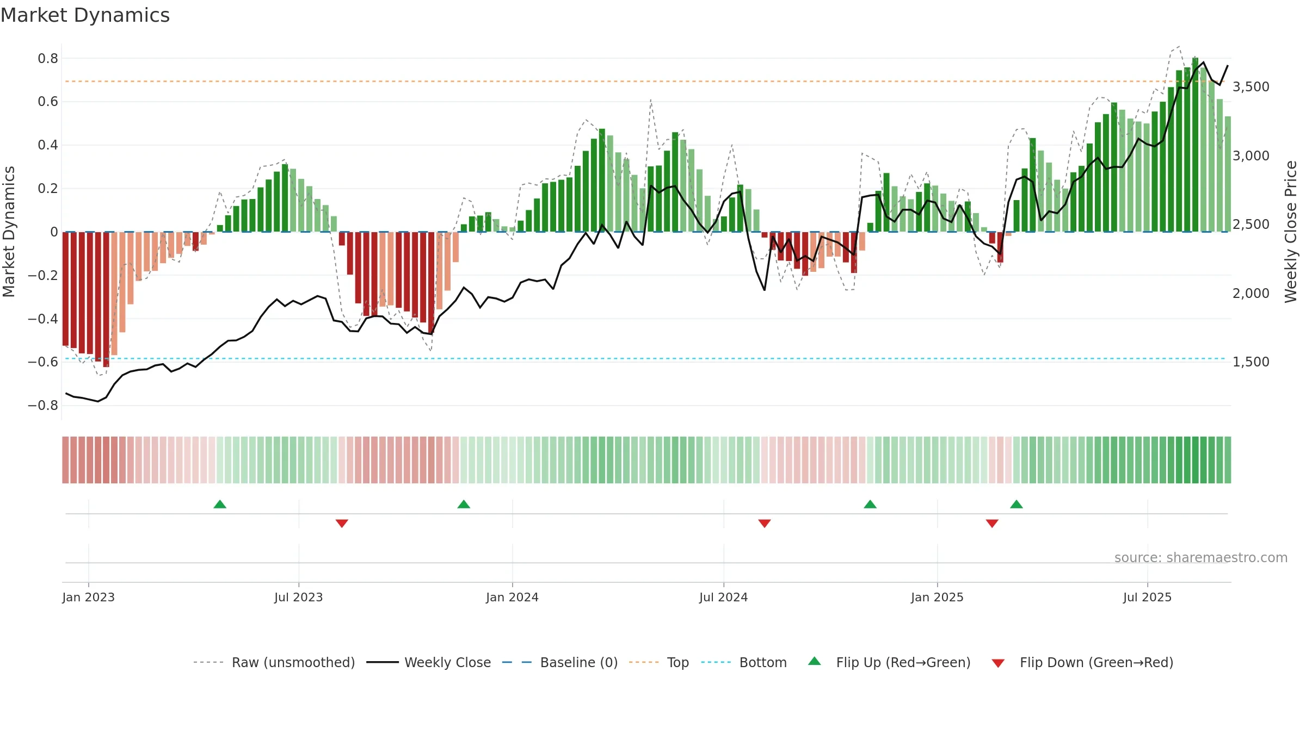Click the Jul 2025 x-axis label
This screenshot has width=1306, height=734.
1148,597
